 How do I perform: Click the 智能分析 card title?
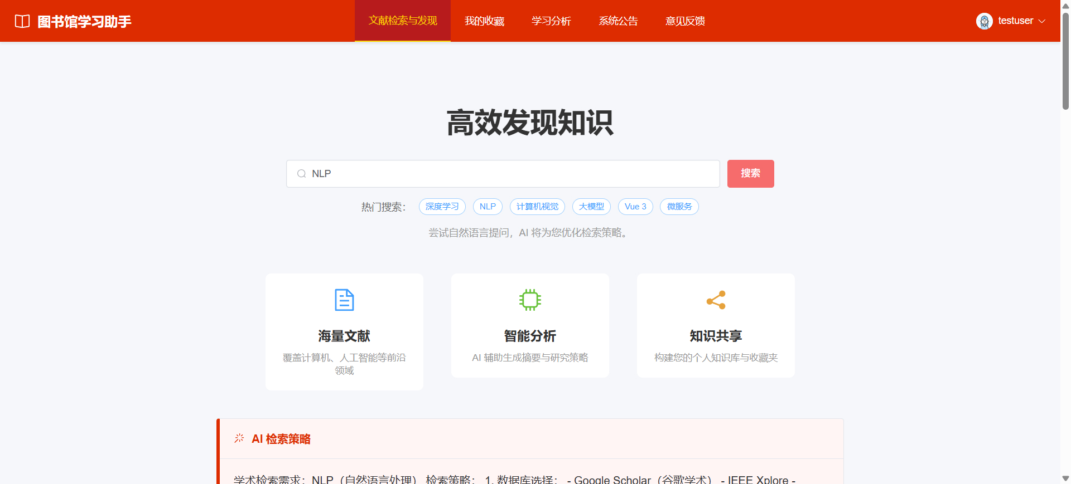[x=530, y=336]
